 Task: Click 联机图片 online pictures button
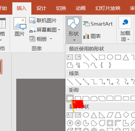coord(43,21)
